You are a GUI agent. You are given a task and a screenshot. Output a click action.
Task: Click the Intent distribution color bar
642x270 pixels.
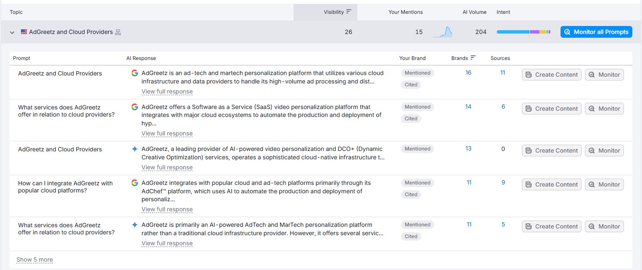523,32
